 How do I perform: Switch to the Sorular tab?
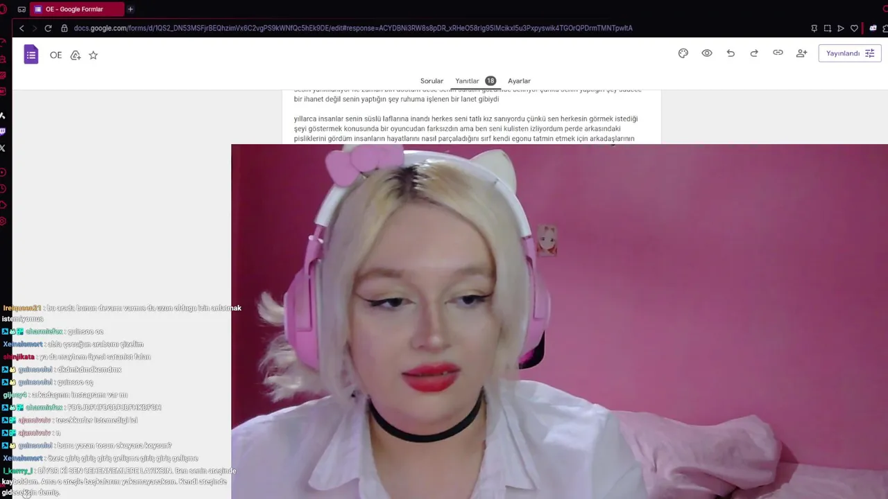click(432, 81)
